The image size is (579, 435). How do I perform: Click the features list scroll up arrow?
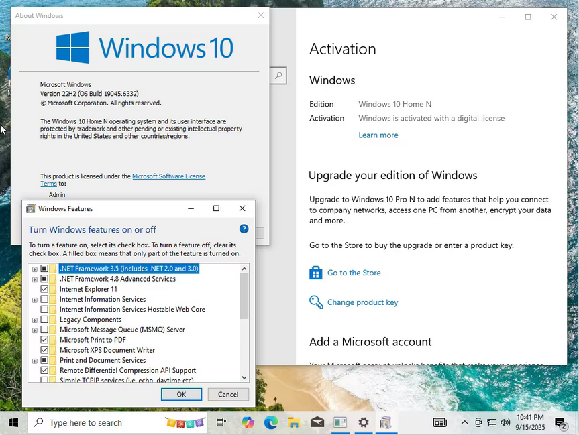coord(244,269)
